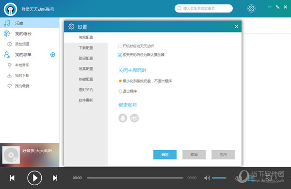Click the download tray icon for 我的下载
Viewport: 291px width, 189px height.
click(9, 76)
